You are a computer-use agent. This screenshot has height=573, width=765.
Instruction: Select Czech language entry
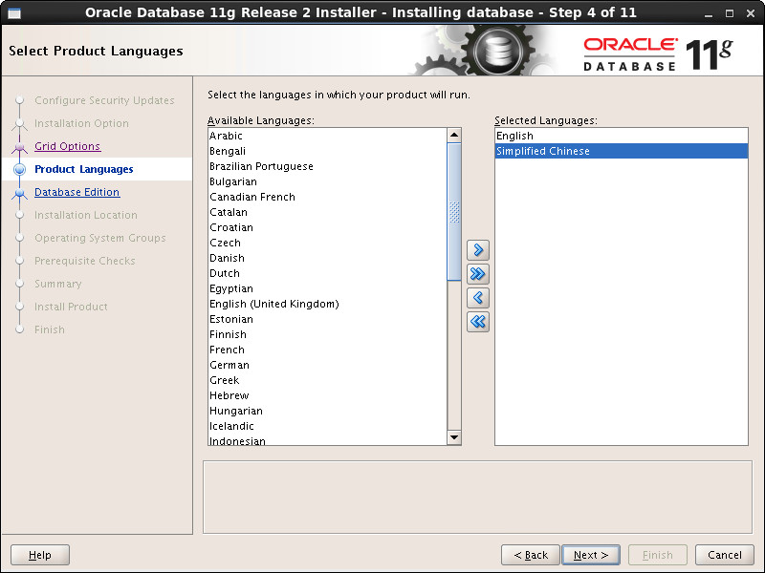[x=327, y=243]
